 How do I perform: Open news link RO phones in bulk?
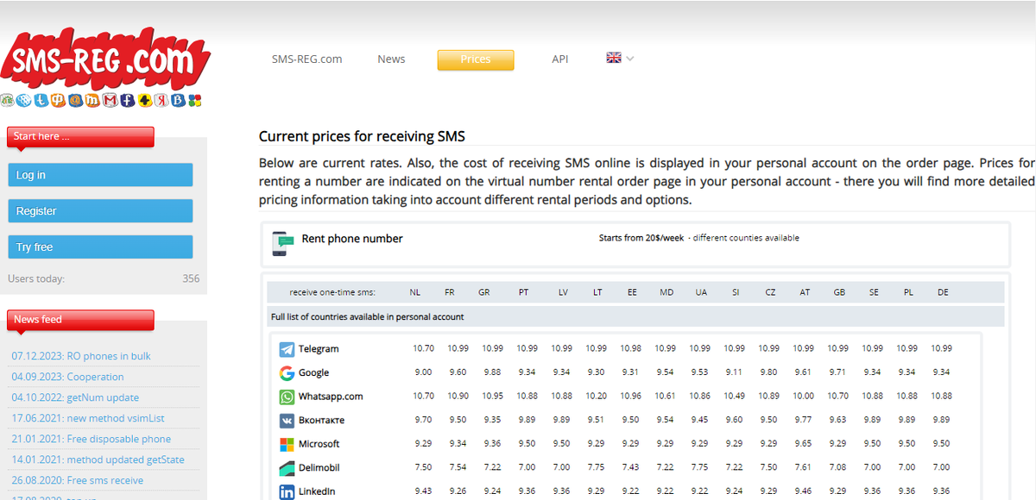(x=81, y=356)
